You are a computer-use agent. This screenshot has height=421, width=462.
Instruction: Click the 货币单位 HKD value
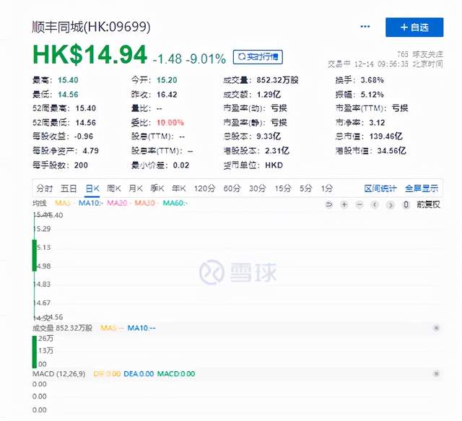tap(274, 165)
